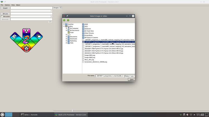This screenshot has width=209, height=117.
Task: Select file Menu_001.png
Action: click(x=89, y=60)
